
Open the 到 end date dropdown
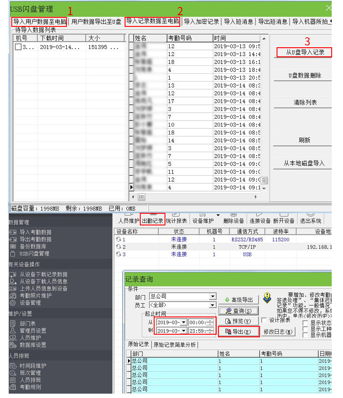click(x=184, y=331)
